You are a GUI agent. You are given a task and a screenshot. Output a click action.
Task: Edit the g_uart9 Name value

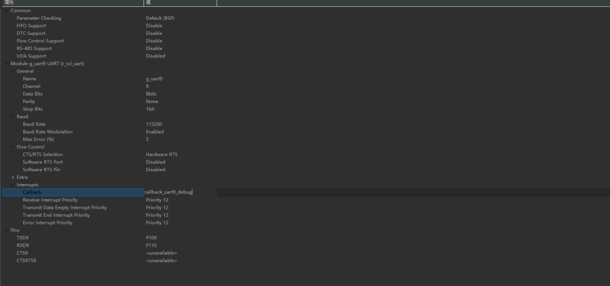154,79
